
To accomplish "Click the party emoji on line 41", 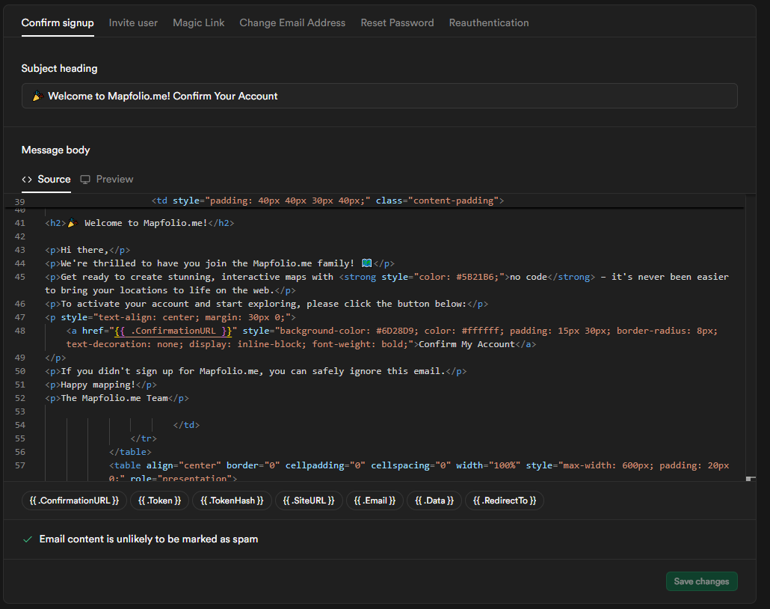I will 73,223.
